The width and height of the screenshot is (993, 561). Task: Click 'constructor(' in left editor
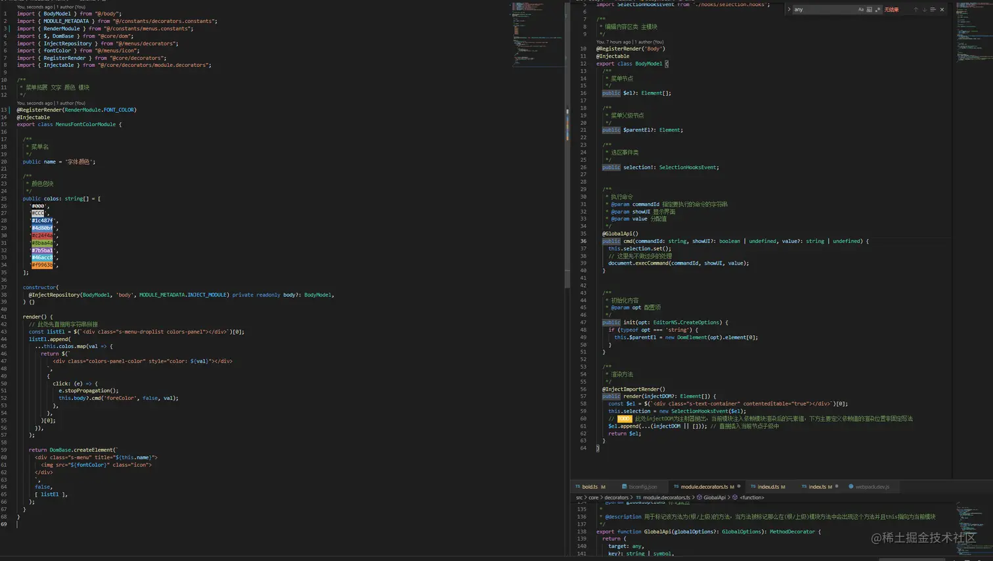41,287
